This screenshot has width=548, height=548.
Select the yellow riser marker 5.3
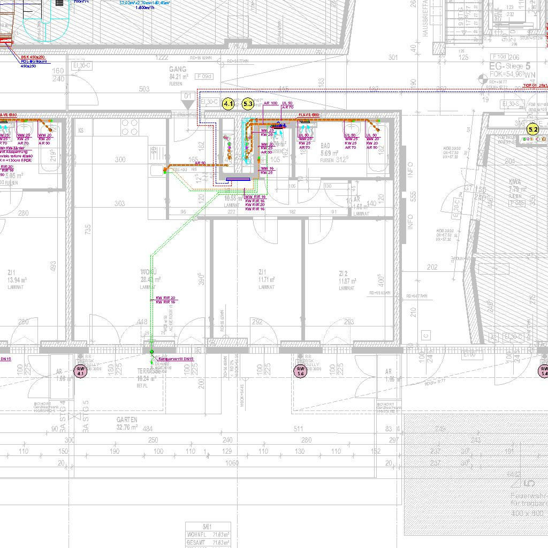248,104
